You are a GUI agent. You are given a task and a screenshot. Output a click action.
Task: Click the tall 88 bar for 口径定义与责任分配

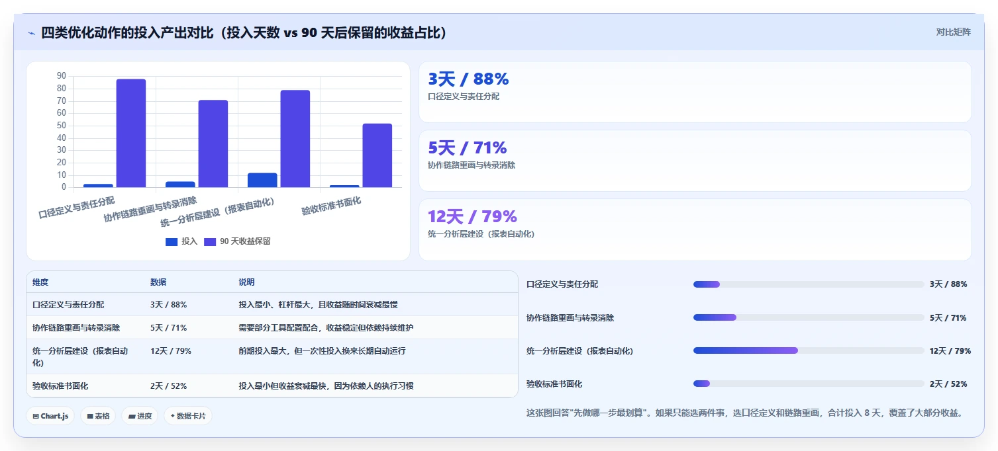131,133
